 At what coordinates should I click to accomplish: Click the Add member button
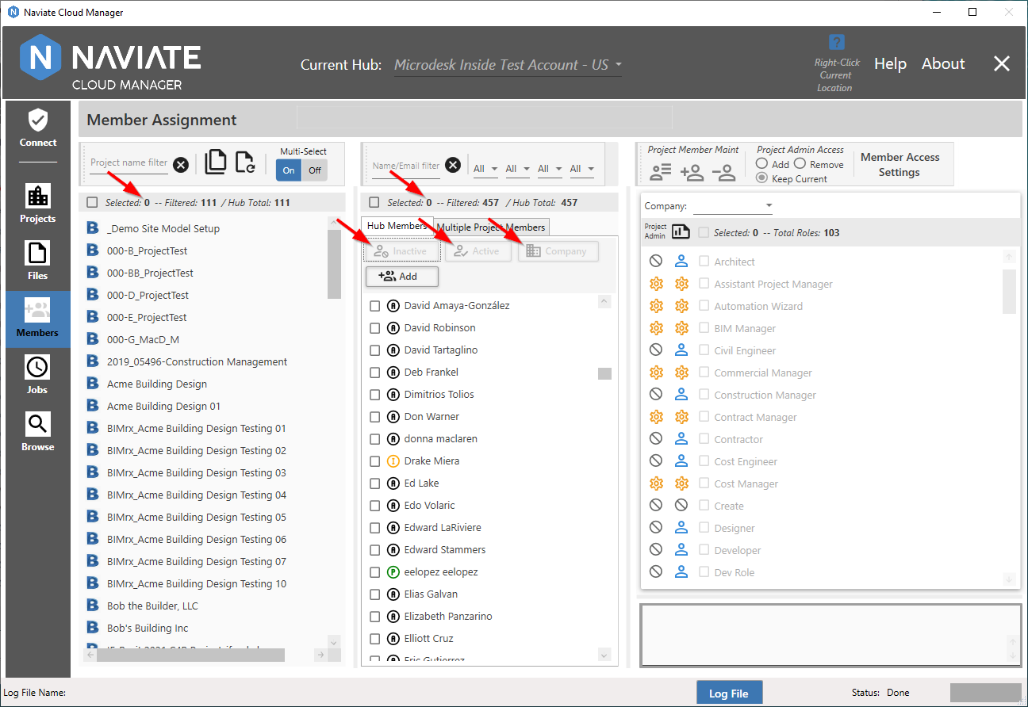point(401,276)
